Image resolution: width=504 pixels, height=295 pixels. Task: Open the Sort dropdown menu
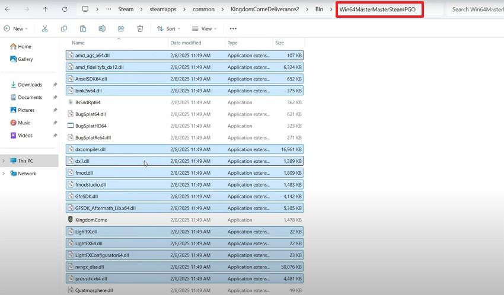coord(169,28)
